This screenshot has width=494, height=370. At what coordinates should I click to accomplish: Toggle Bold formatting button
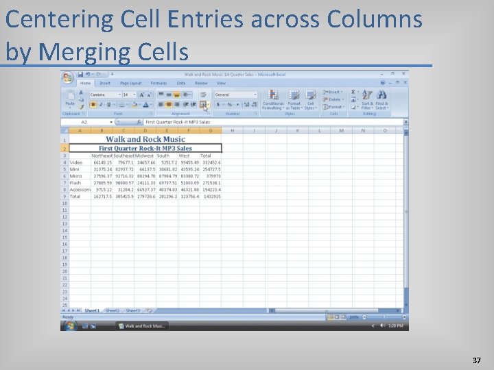93,105
